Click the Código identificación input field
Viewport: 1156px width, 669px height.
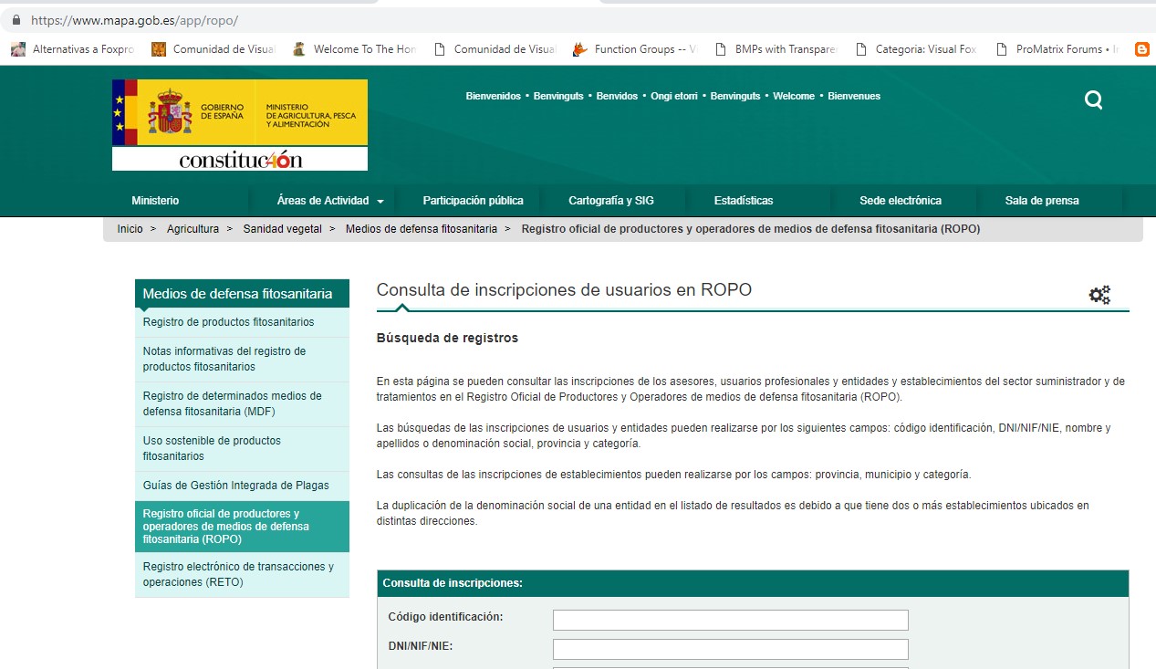[730, 619]
